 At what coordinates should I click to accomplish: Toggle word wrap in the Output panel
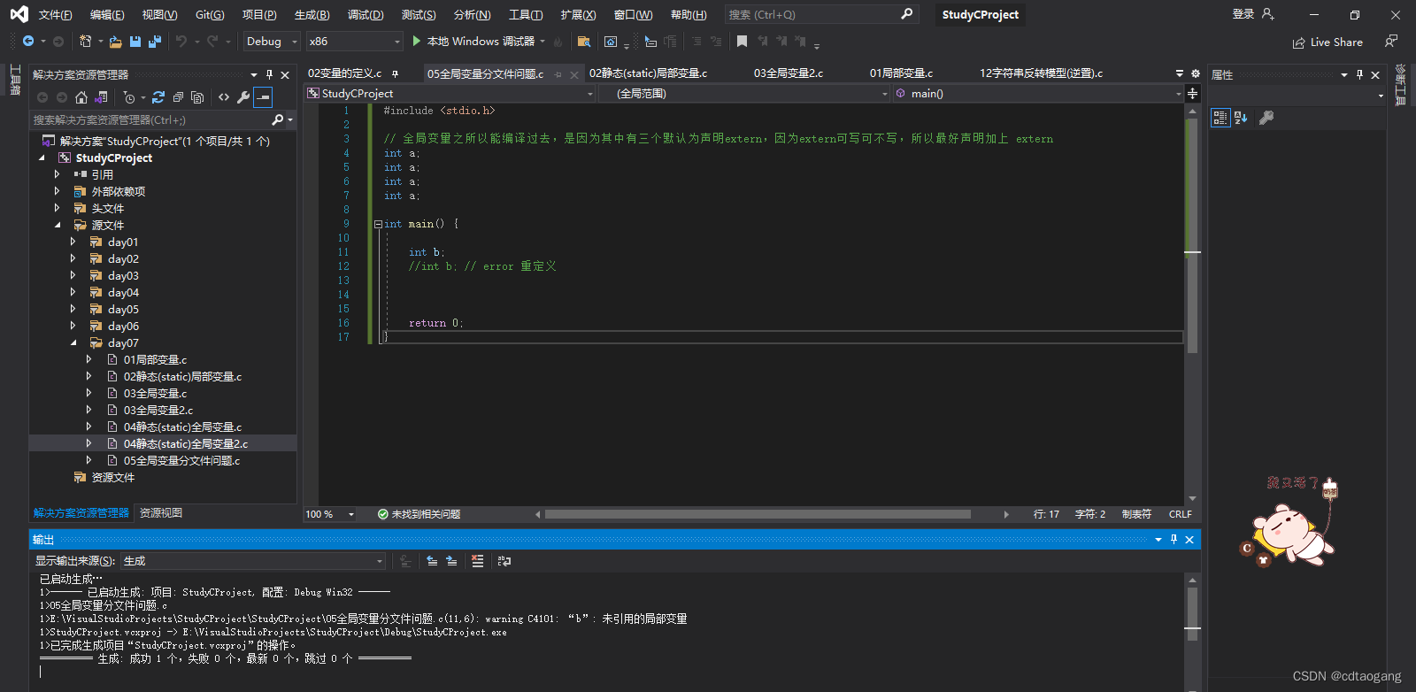click(x=504, y=561)
